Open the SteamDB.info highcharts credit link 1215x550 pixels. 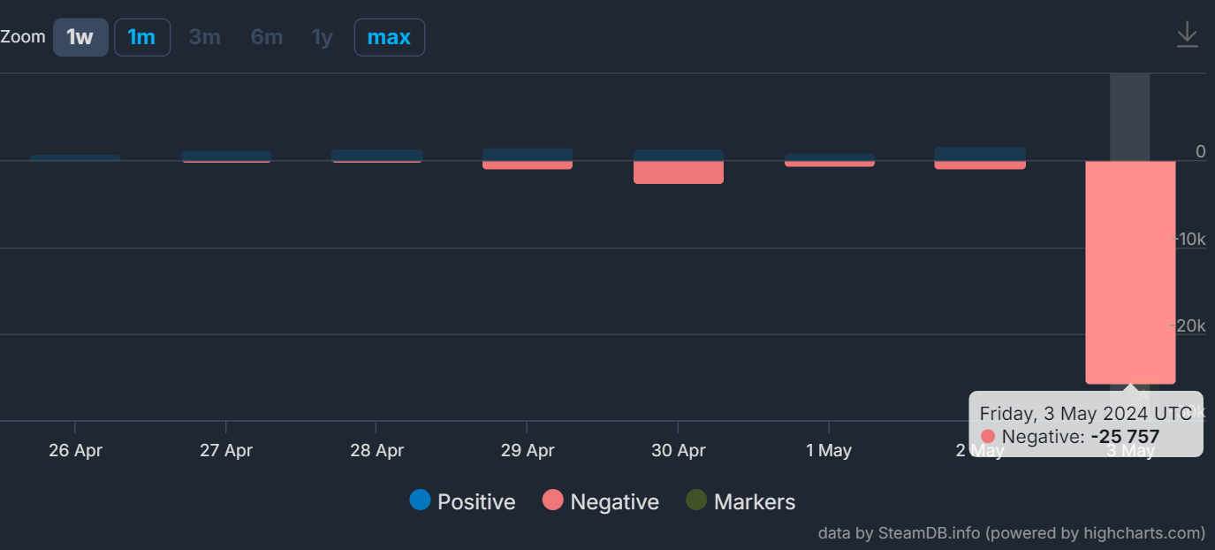pos(1011,532)
